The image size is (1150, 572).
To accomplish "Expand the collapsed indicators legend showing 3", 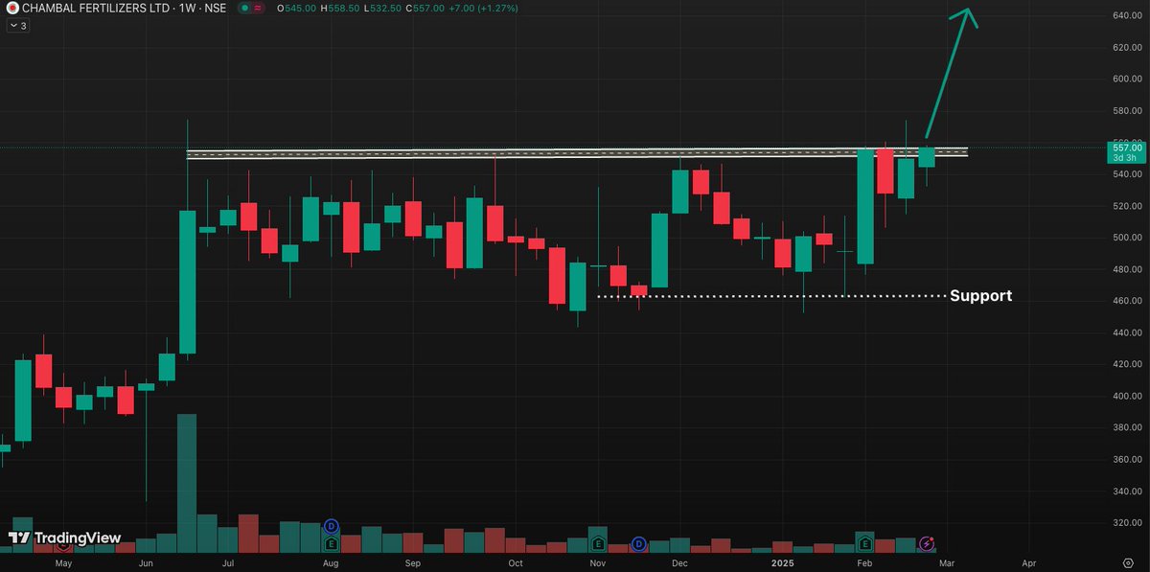I will 18,26.
